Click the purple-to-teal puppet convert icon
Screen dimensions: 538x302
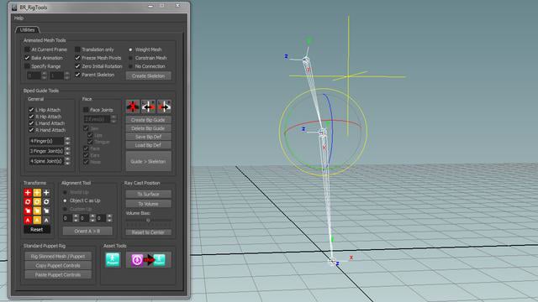tap(148, 260)
